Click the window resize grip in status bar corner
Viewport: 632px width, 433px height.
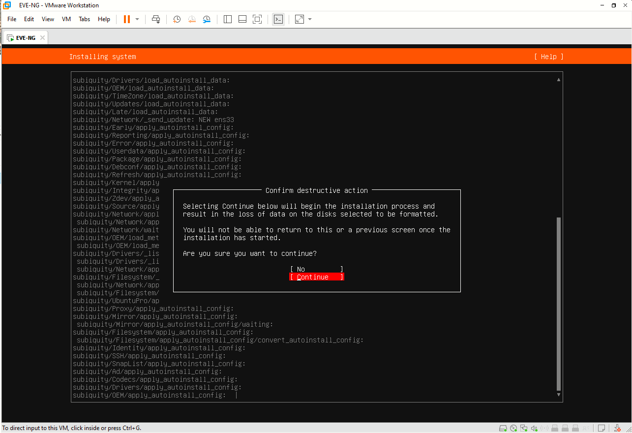pos(629,430)
